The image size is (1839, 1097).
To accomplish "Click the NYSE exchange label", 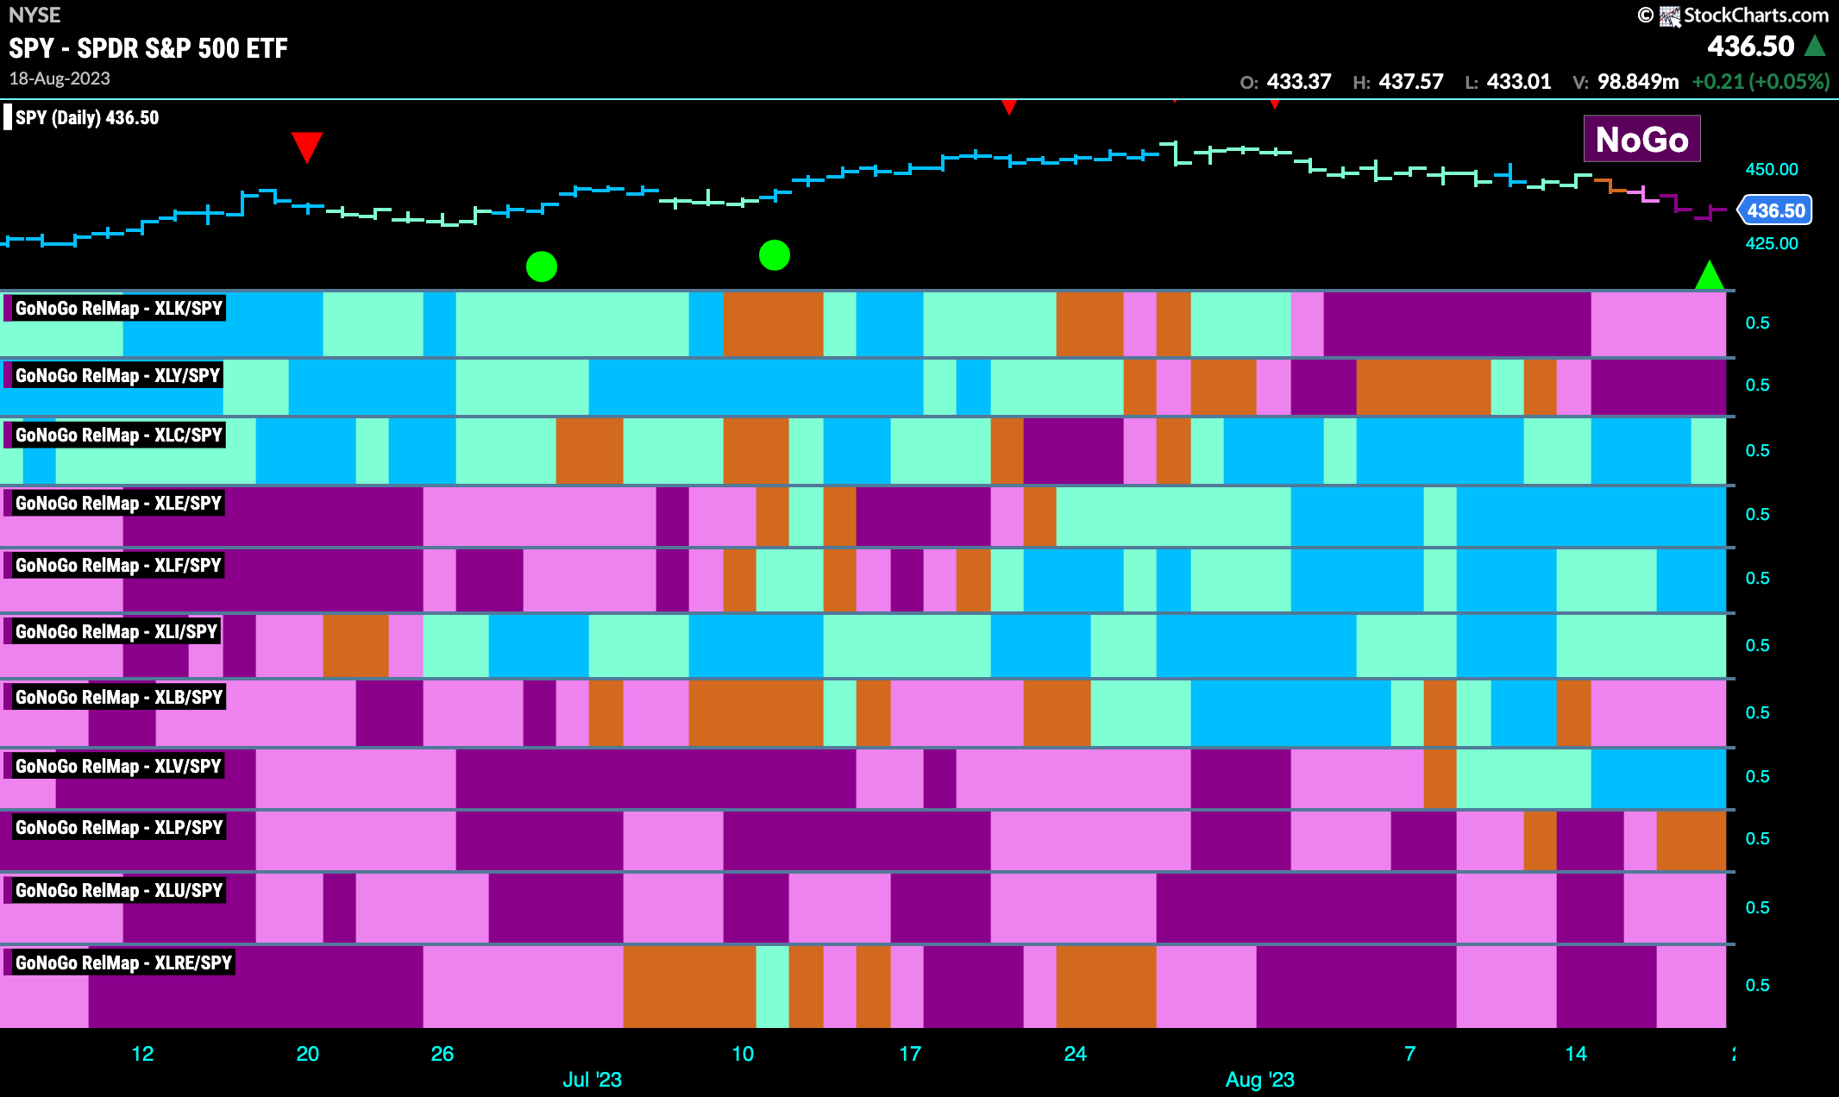I will tap(35, 15).
